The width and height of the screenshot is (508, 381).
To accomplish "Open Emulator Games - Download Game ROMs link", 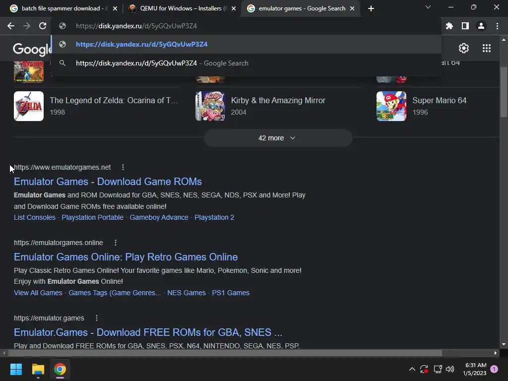I will [x=108, y=182].
